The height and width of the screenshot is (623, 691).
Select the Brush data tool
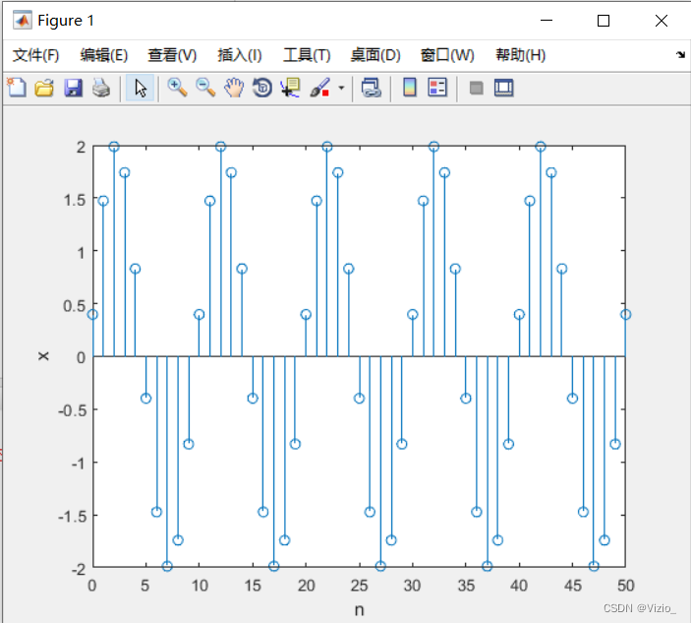[320, 88]
